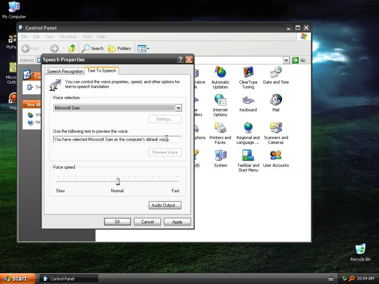379x284 pixels.
Task: Toggle Folders pane in toolbar
Action: pyautogui.click(x=120, y=48)
